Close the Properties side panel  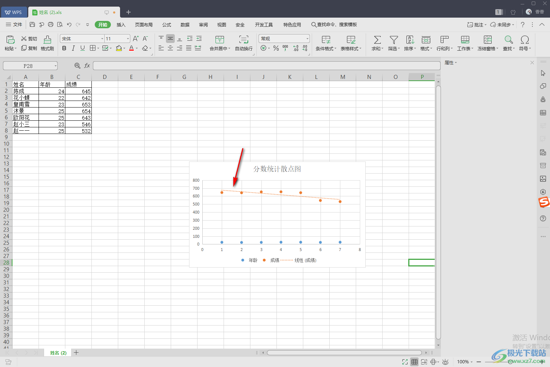[x=532, y=63]
